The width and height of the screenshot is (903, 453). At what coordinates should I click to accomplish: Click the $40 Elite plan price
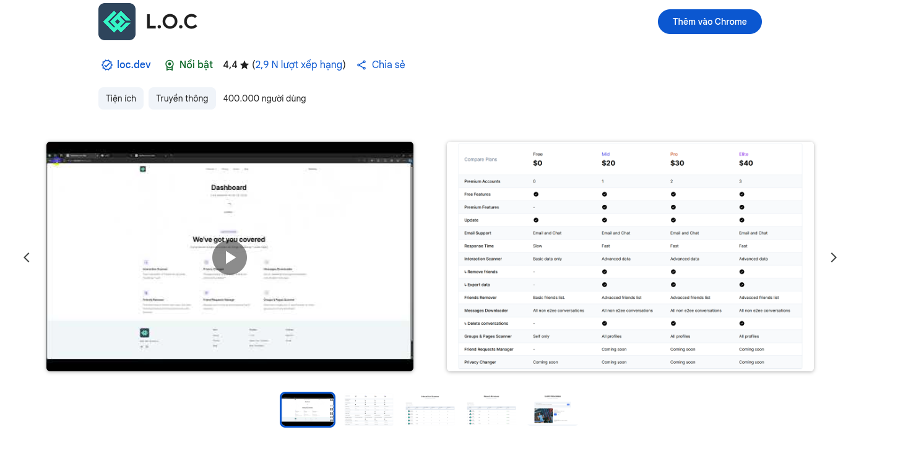coord(746,163)
